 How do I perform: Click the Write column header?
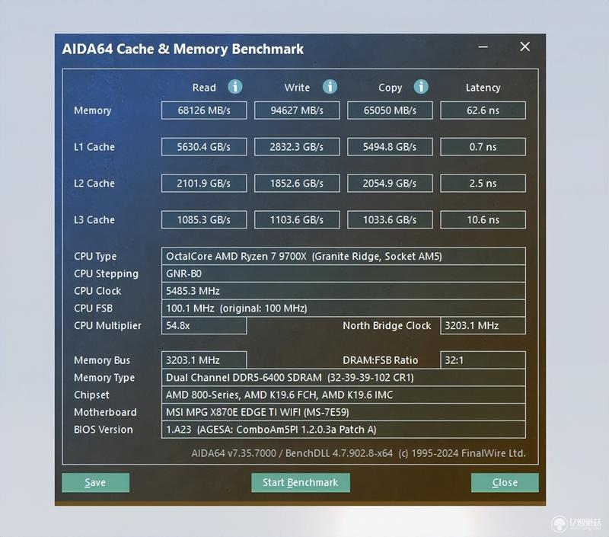(297, 88)
